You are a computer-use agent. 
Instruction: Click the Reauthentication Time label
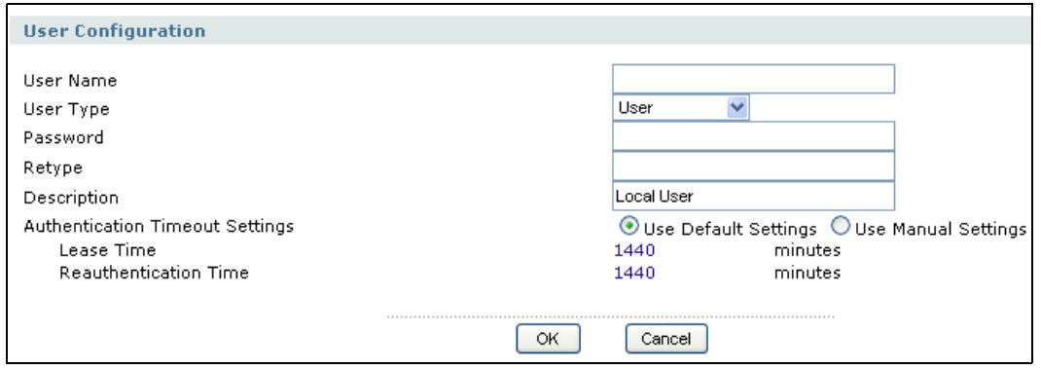tap(154, 273)
